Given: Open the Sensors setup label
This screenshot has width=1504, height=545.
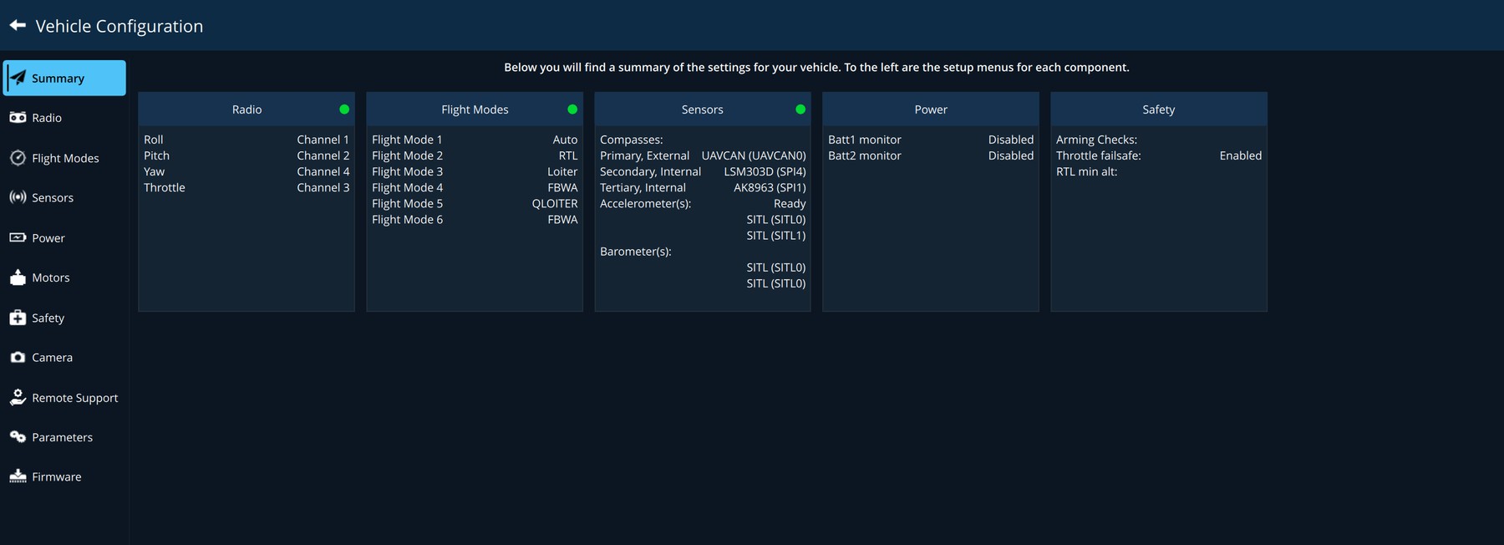Looking at the screenshot, I should pos(53,198).
